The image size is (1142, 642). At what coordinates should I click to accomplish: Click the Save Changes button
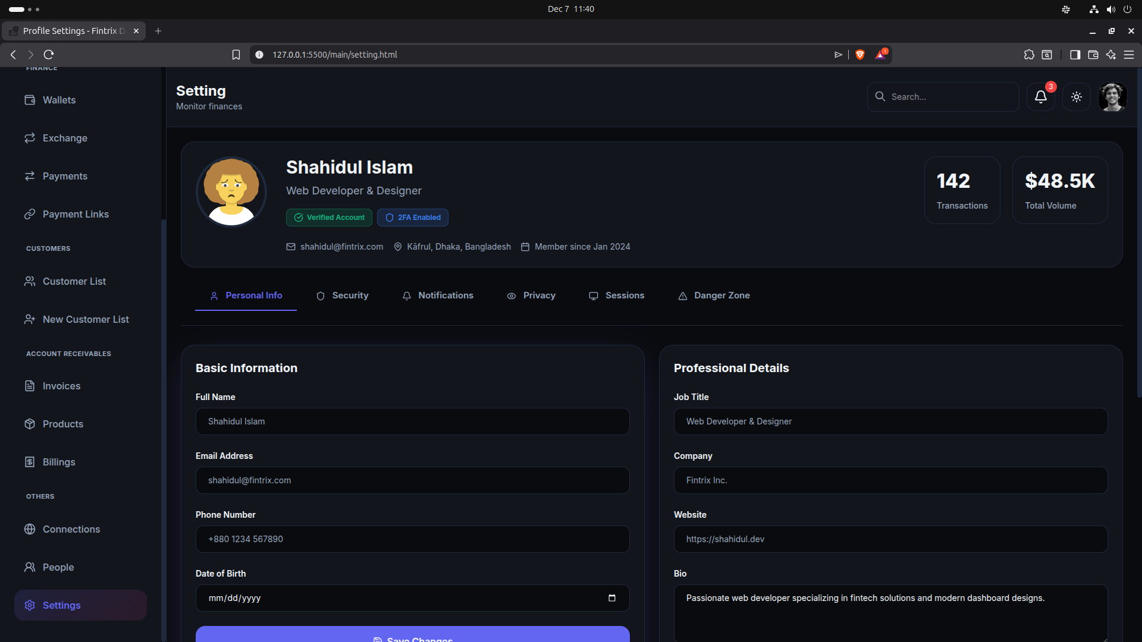click(412, 635)
